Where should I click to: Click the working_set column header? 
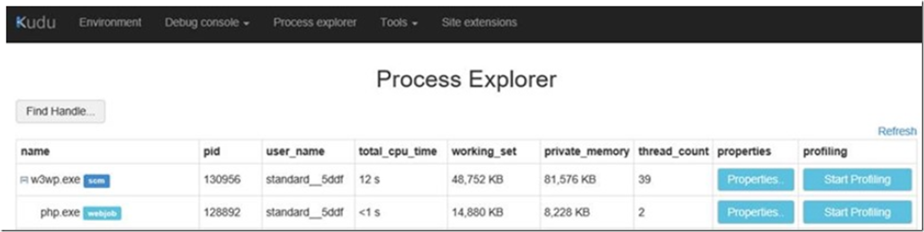pos(484,152)
